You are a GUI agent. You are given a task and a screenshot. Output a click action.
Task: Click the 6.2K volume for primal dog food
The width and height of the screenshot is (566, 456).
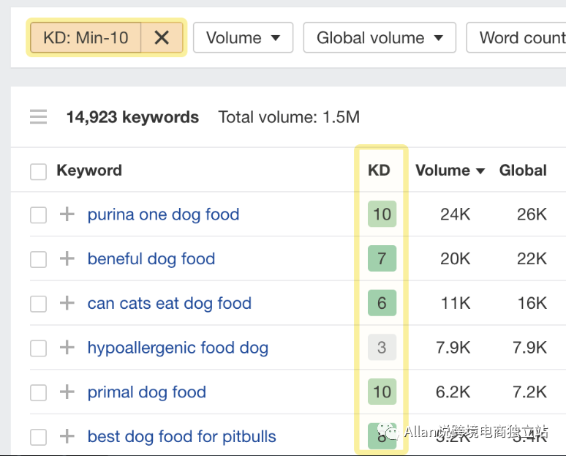point(453,392)
